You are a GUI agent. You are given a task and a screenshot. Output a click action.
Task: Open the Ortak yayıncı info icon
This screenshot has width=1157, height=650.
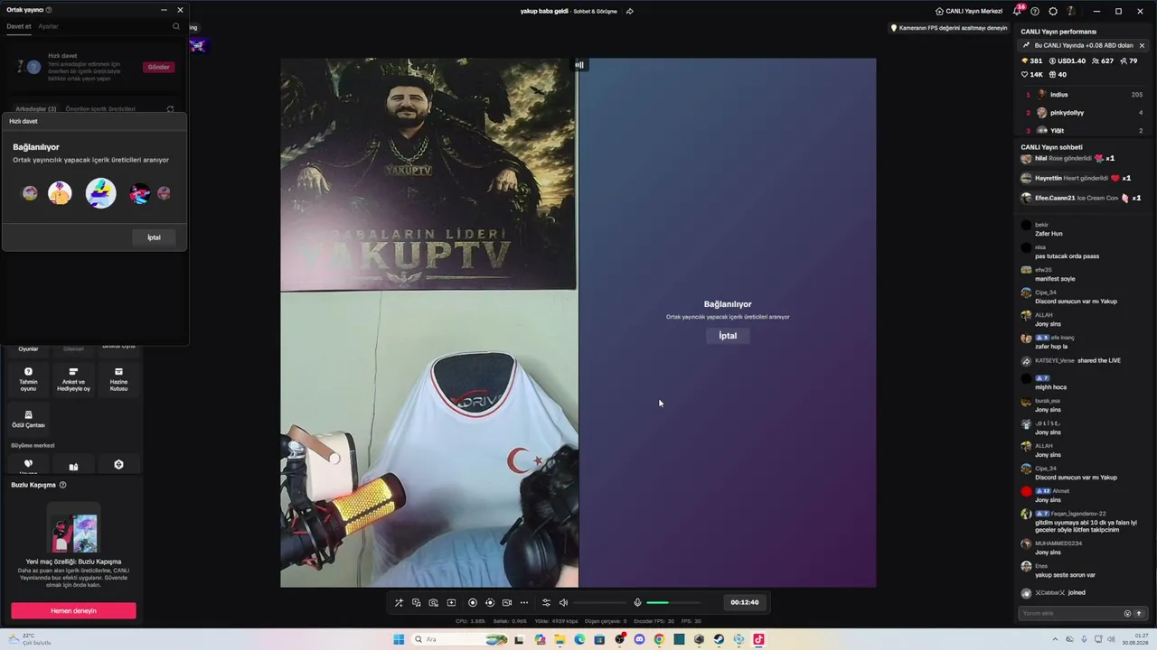point(49,10)
